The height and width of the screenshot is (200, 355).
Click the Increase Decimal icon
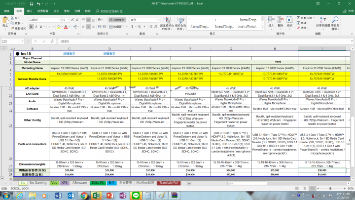[151, 27]
